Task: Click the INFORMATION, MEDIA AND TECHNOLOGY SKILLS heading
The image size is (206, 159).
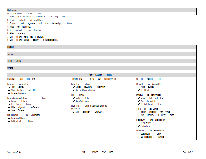Action: 95,79
